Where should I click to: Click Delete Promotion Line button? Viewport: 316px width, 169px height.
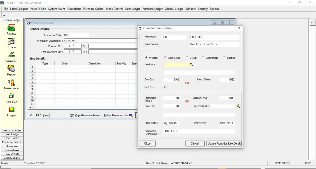pyautogui.click(x=118, y=116)
